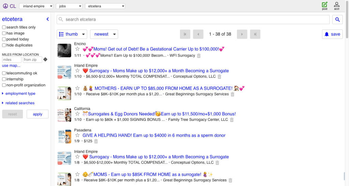Toggle the hide duplicates checkbox
Screen dimensions: 349x186
pyautogui.click(x=4, y=45)
